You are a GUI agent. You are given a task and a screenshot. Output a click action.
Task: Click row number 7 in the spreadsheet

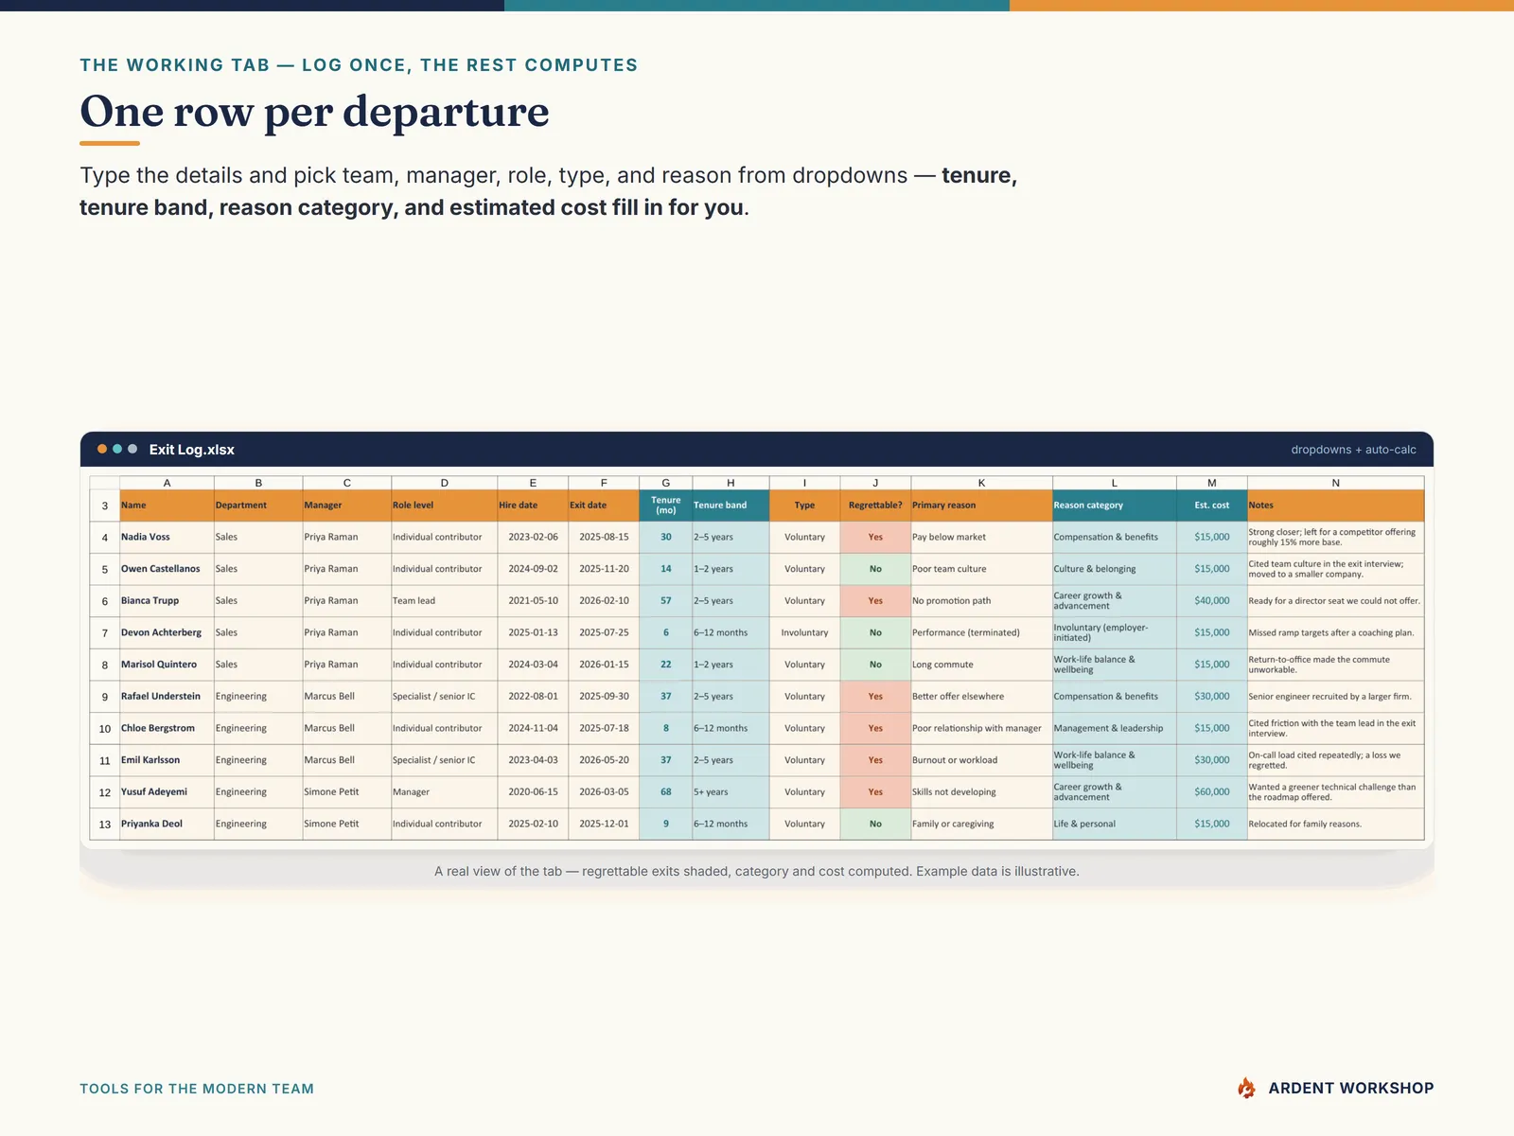[105, 632]
